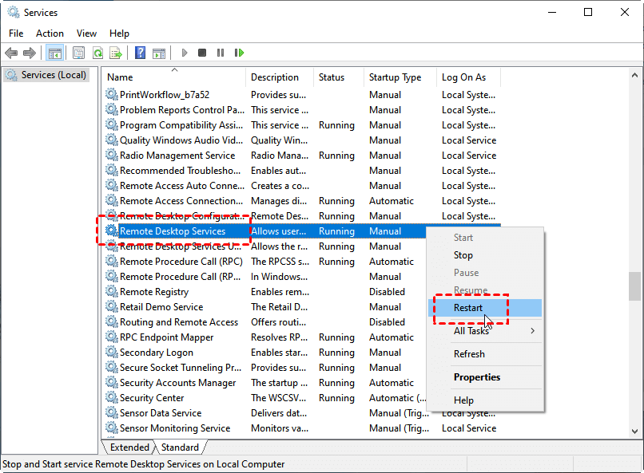Start the service using the toolbar play icon
This screenshot has width=644, height=473.
point(185,53)
